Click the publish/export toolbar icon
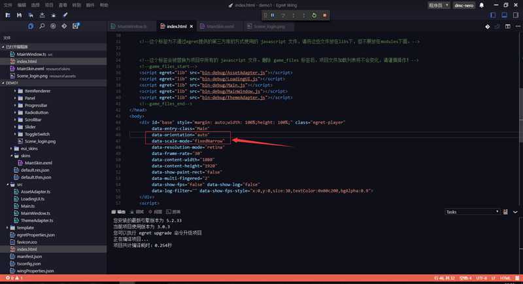The width and height of the screenshot is (523, 284). pos(42,15)
